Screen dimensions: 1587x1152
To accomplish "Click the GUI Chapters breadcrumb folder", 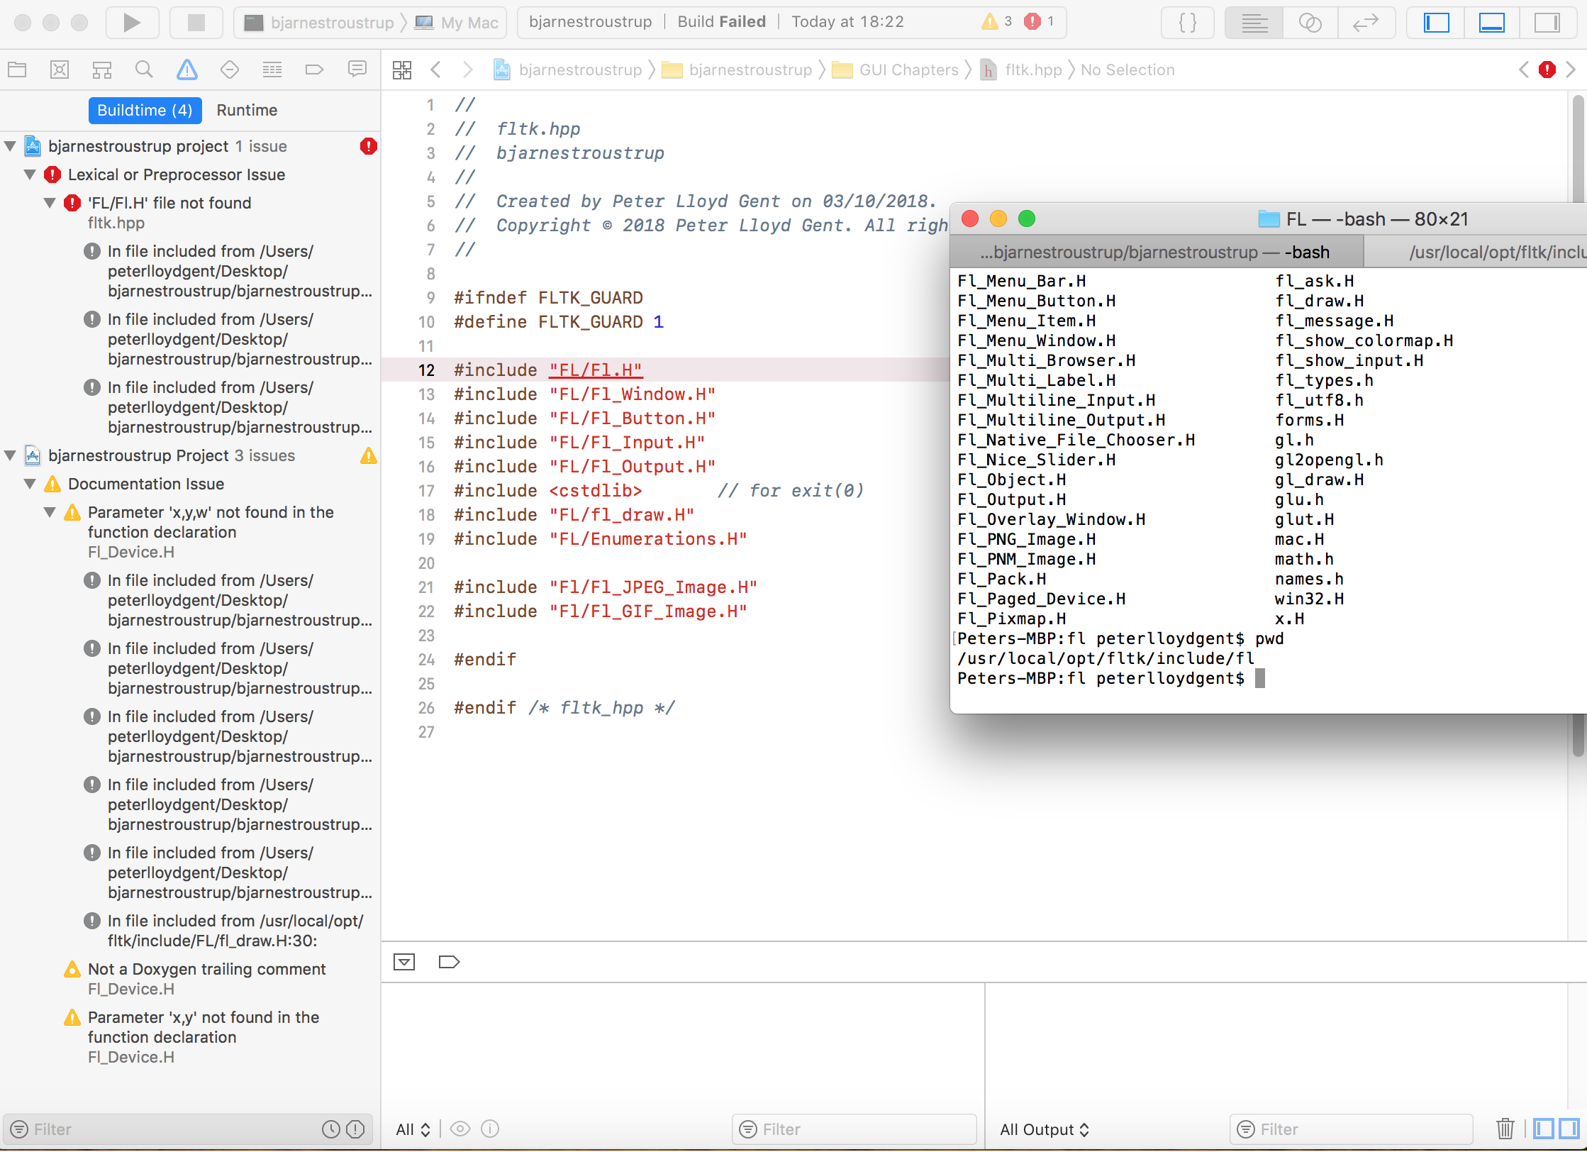I will click(895, 70).
